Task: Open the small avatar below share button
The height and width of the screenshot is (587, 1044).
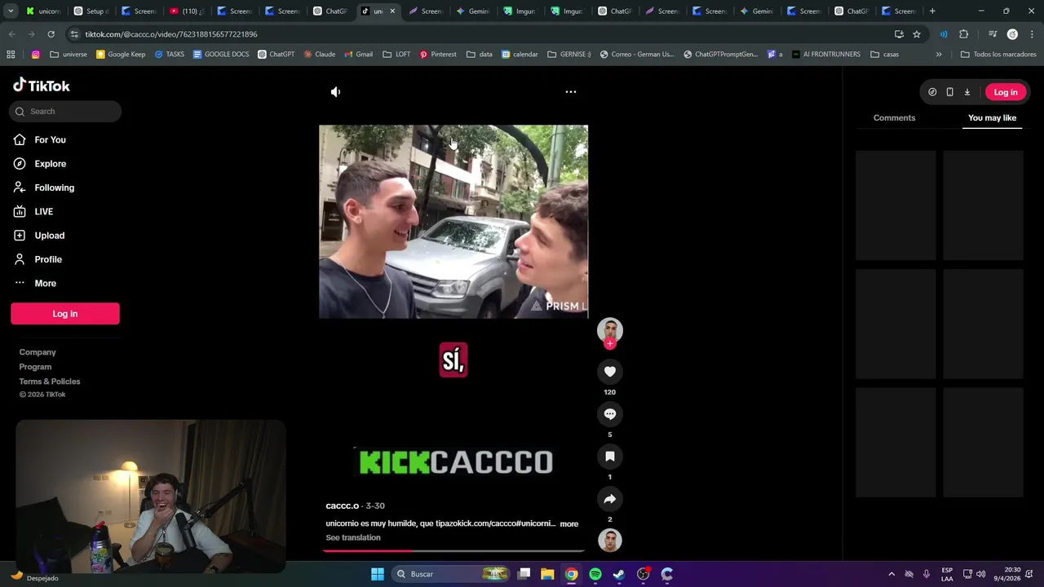Action: pos(609,540)
